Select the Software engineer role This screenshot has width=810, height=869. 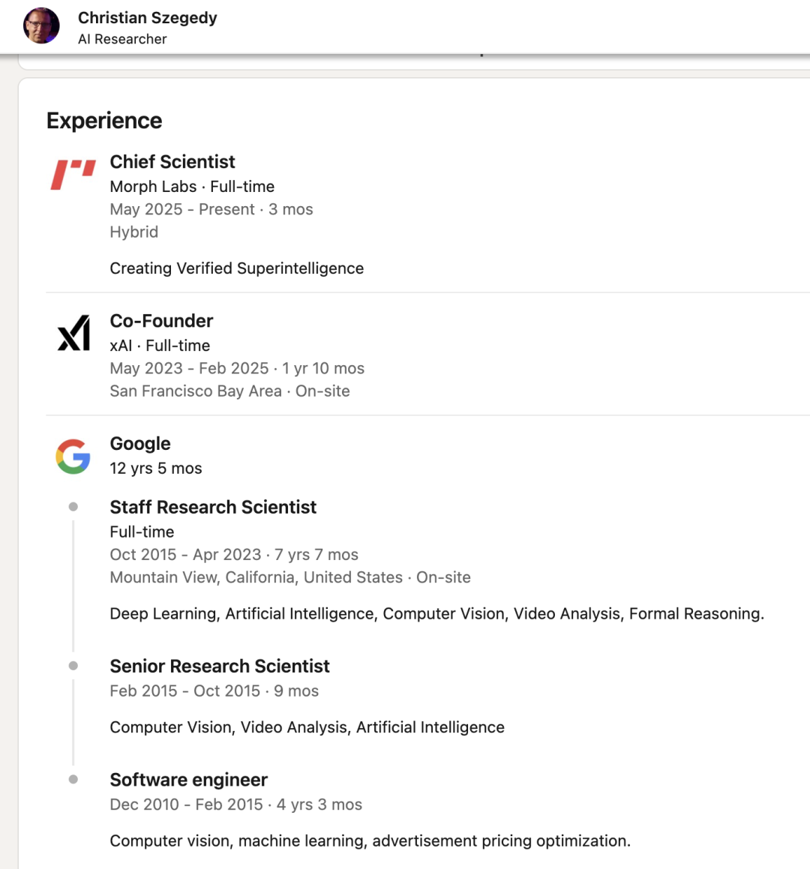click(188, 780)
